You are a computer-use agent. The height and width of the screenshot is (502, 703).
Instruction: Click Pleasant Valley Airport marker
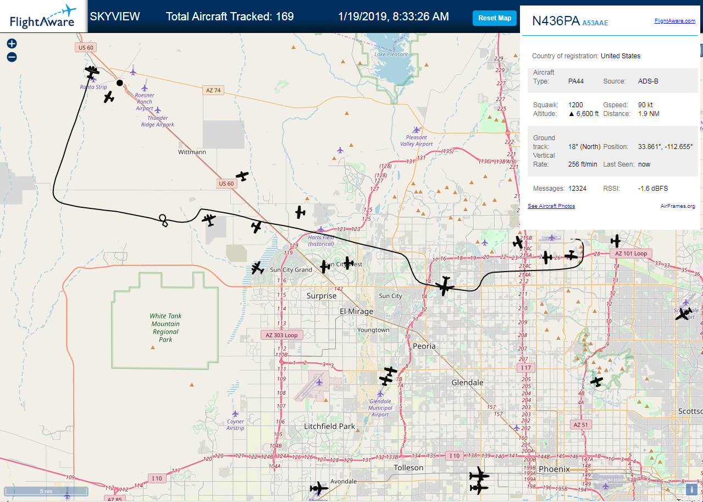[x=416, y=130]
